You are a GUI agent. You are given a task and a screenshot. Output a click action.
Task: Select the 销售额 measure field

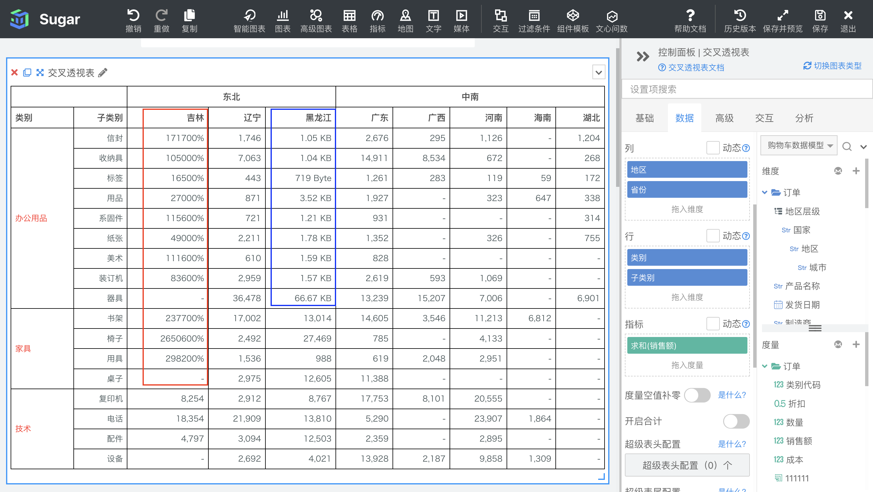pos(793,440)
